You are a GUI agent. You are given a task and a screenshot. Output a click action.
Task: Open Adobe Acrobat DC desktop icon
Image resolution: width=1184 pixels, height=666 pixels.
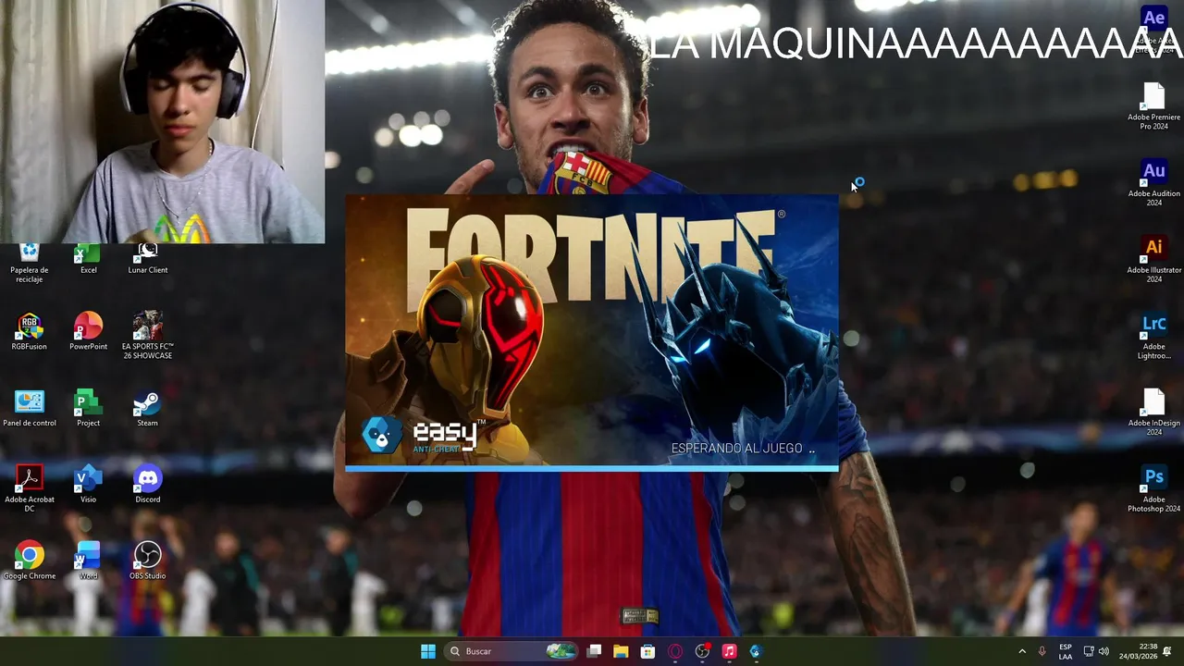(x=30, y=489)
